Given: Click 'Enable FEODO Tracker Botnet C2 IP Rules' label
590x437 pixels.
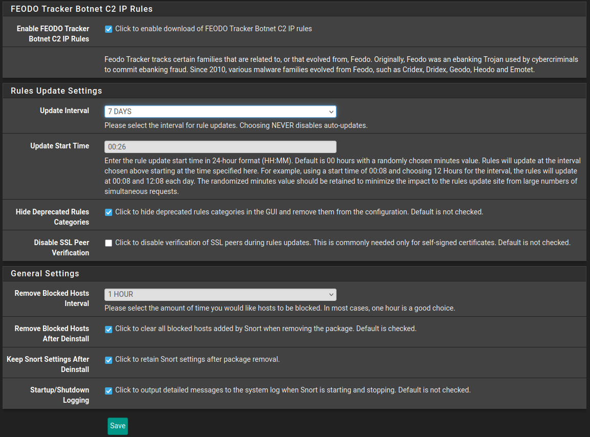Looking at the screenshot, I should (53, 34).
